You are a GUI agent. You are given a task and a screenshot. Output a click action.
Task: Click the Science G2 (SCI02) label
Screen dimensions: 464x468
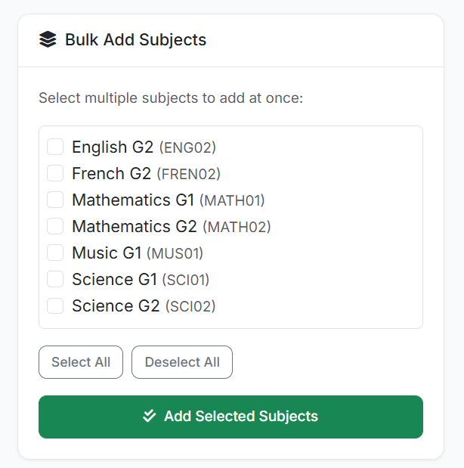[144, 305]
